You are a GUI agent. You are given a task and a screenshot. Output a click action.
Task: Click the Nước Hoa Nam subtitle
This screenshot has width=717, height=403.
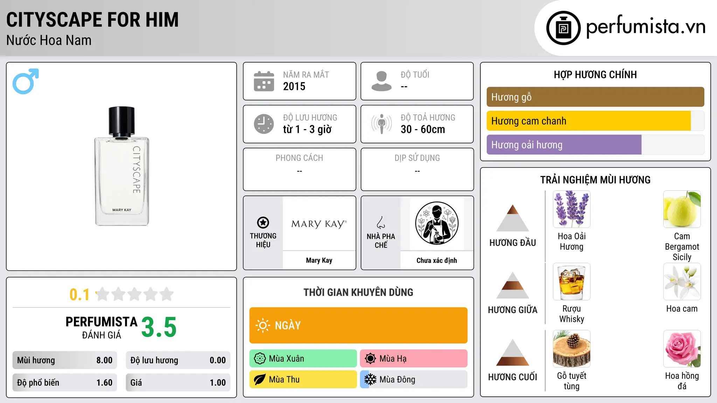click(49, 40)
